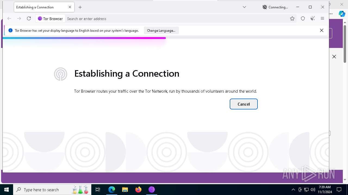Switch to Tor Browser taskbar icon

152,190
